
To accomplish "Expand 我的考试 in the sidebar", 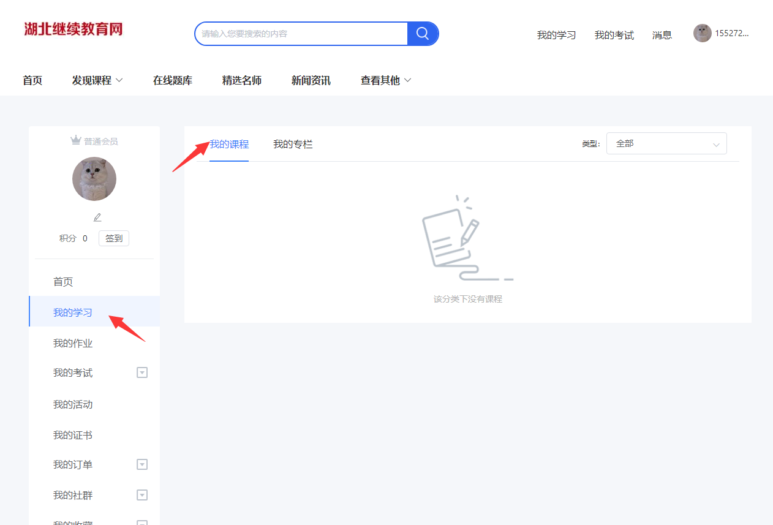I will pos(141,372).
